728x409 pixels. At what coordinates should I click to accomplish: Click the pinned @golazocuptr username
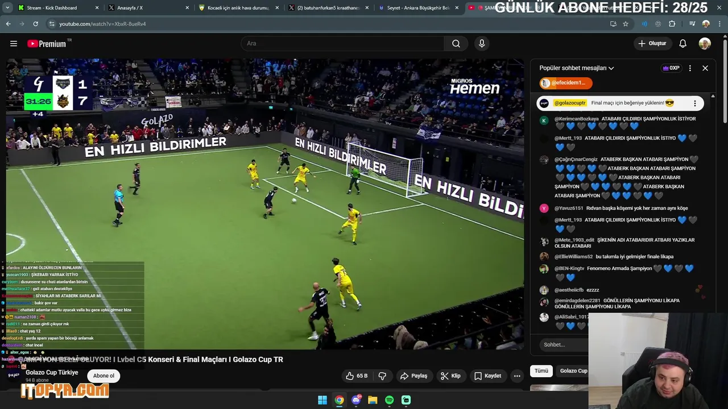click(570, 103)
